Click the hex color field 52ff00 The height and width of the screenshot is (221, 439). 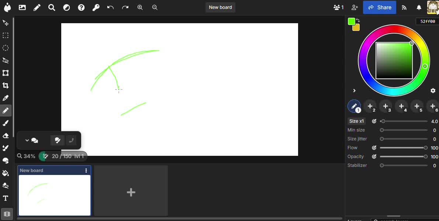(x=428, y=21)
